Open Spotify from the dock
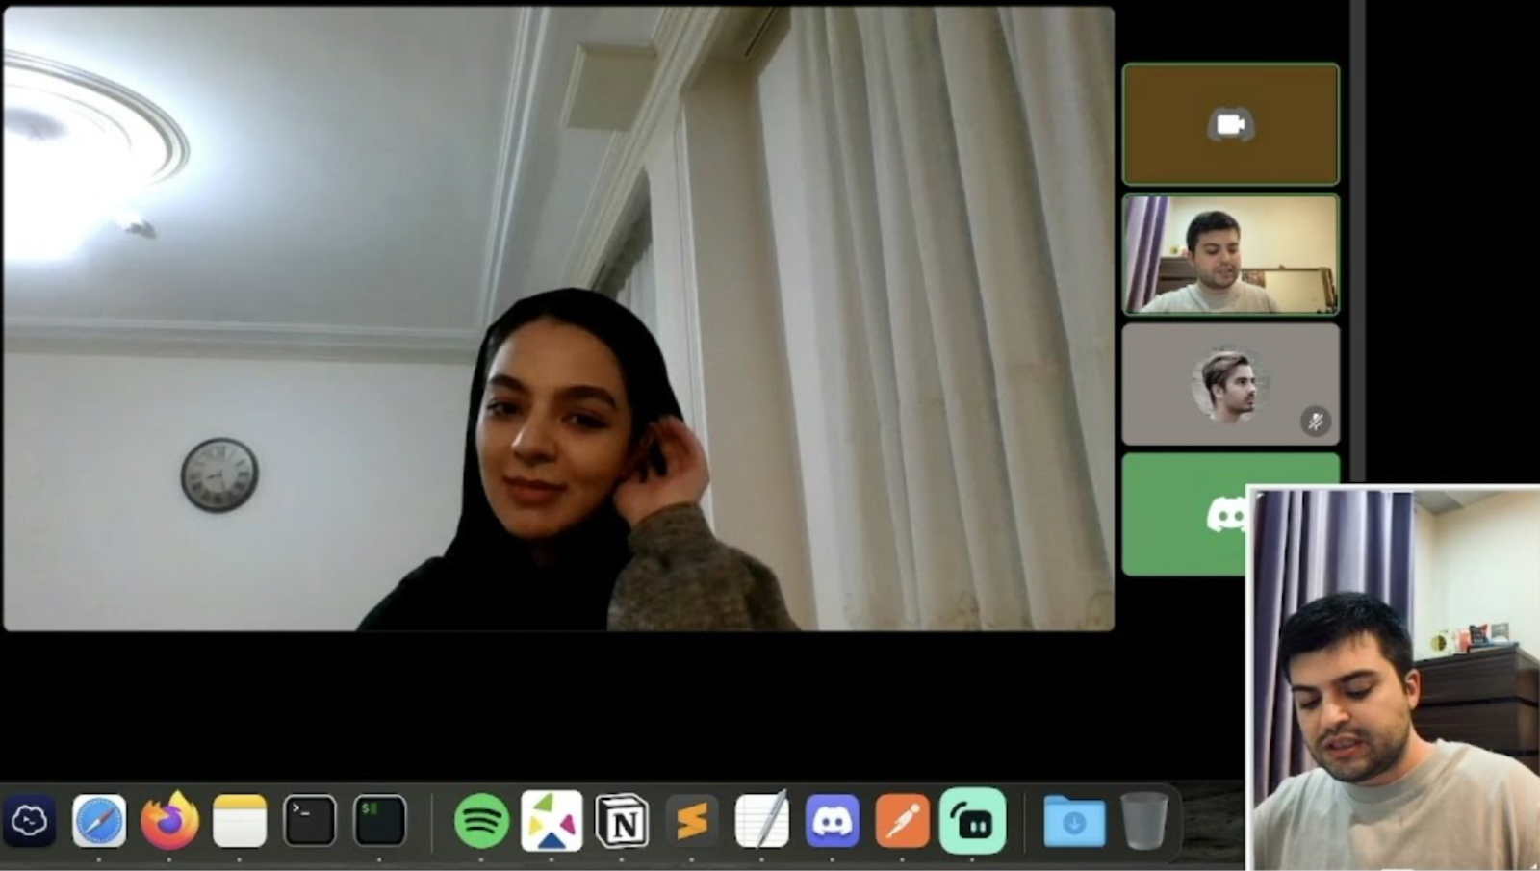This screenshot has width=1540, height=871. (x=481, y=821)
